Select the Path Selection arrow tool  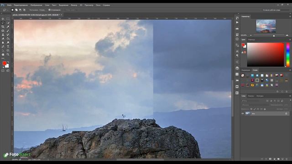point(3,51)
